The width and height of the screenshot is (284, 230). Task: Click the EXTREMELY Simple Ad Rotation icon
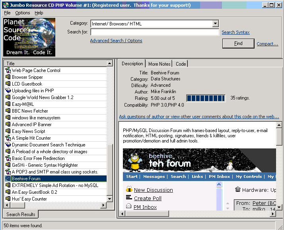point(8,185)
